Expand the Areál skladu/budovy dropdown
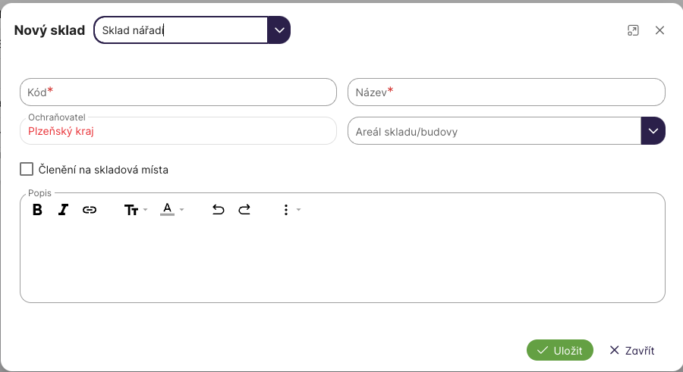Screen dimensions: 683x372 (x=653, y=130)
